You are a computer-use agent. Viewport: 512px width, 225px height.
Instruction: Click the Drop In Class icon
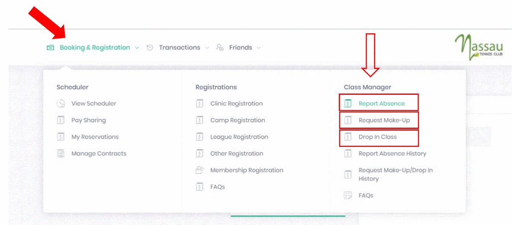(x=348, y=137)
